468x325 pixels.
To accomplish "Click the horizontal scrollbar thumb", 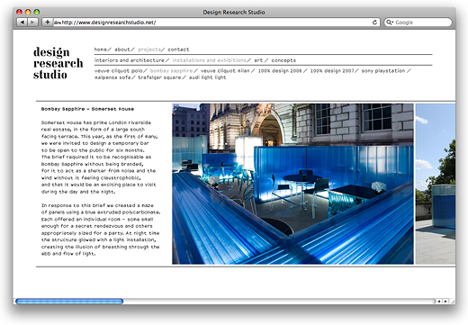I will [69, 301].
